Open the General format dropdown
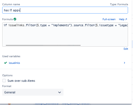The image size is (133, 105). click(x=33, y=92)
